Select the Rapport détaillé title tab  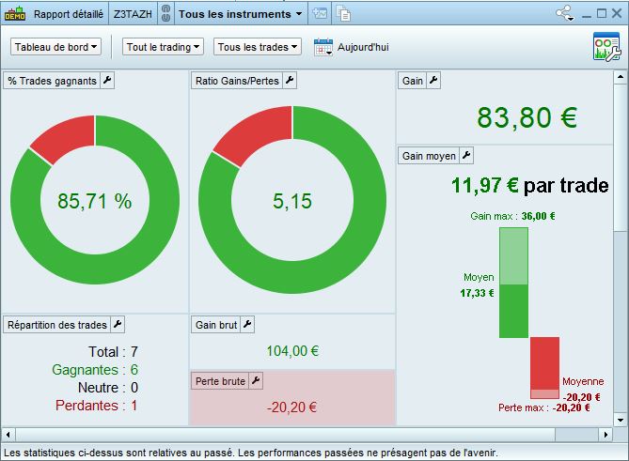tap(69, 14)
